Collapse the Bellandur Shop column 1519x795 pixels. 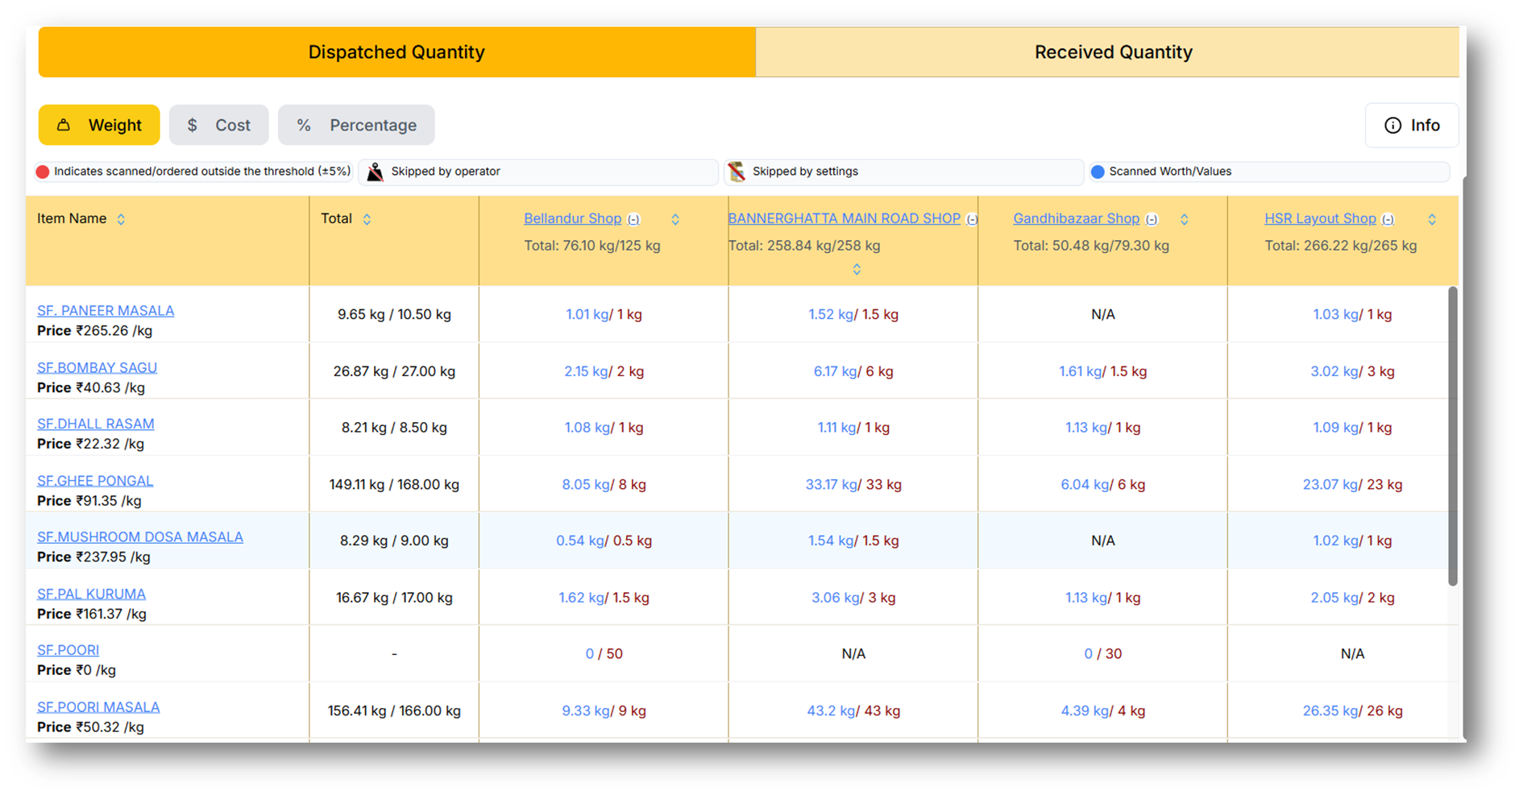[x=634, y=219]
